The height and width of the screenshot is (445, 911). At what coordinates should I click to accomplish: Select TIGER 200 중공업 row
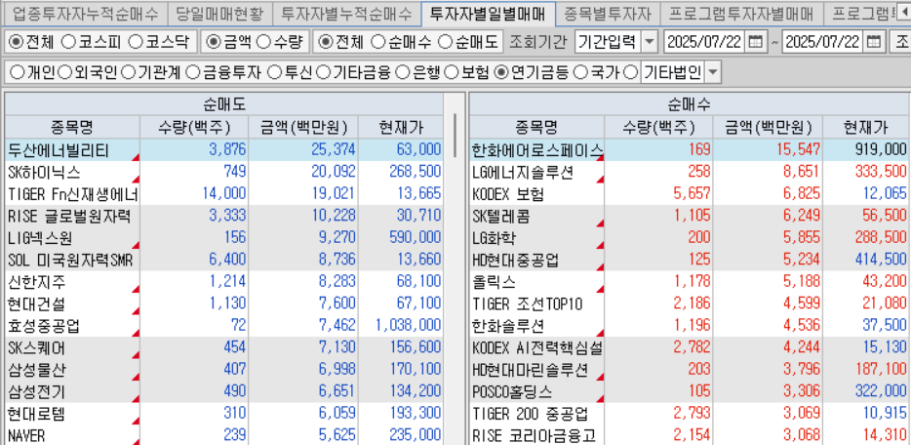(x=689, y=414)
